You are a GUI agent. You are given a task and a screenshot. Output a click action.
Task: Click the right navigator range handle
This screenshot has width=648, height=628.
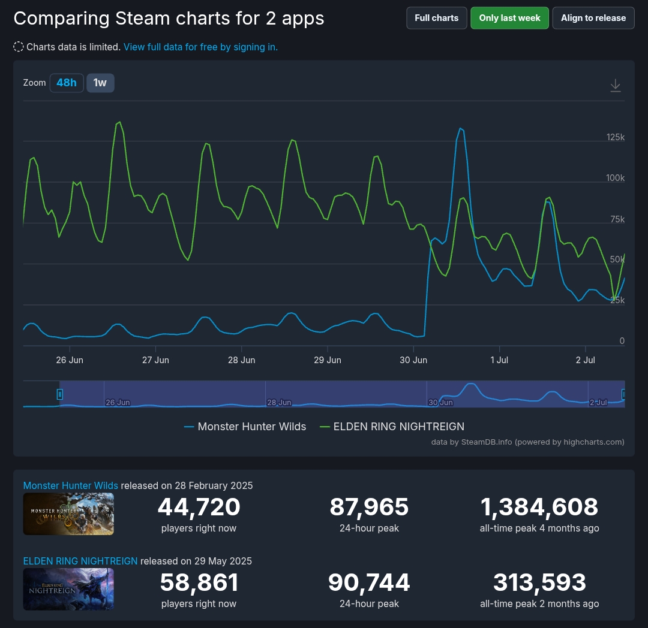pos(624,394)
